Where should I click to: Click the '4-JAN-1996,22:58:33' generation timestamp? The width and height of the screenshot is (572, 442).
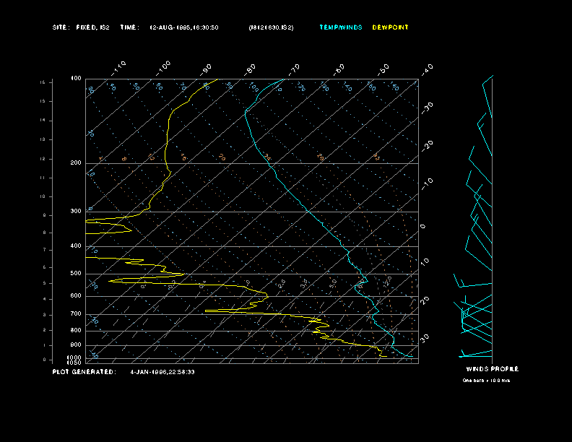tap(162, 372)
